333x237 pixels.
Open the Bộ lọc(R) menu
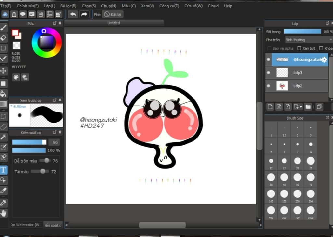click(68, 6)
